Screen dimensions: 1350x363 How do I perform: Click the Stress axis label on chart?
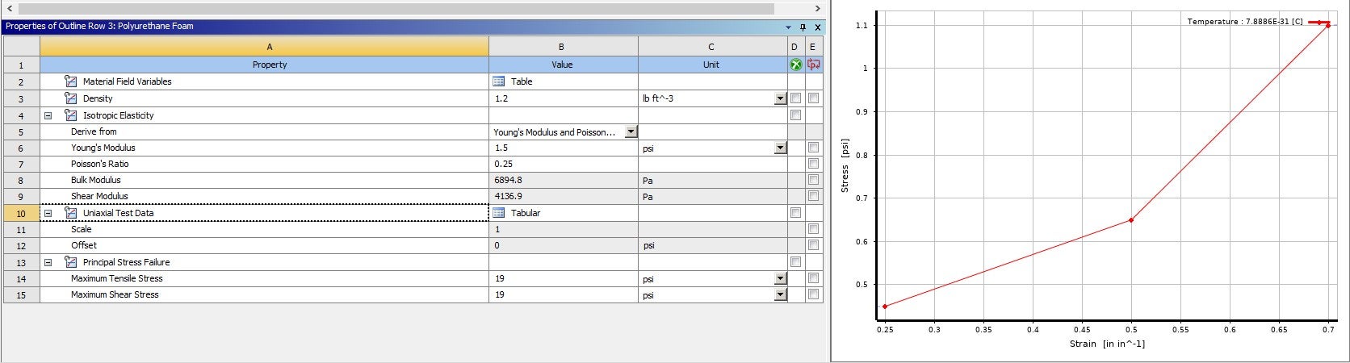pyautogui.click(x=845, y=165)
